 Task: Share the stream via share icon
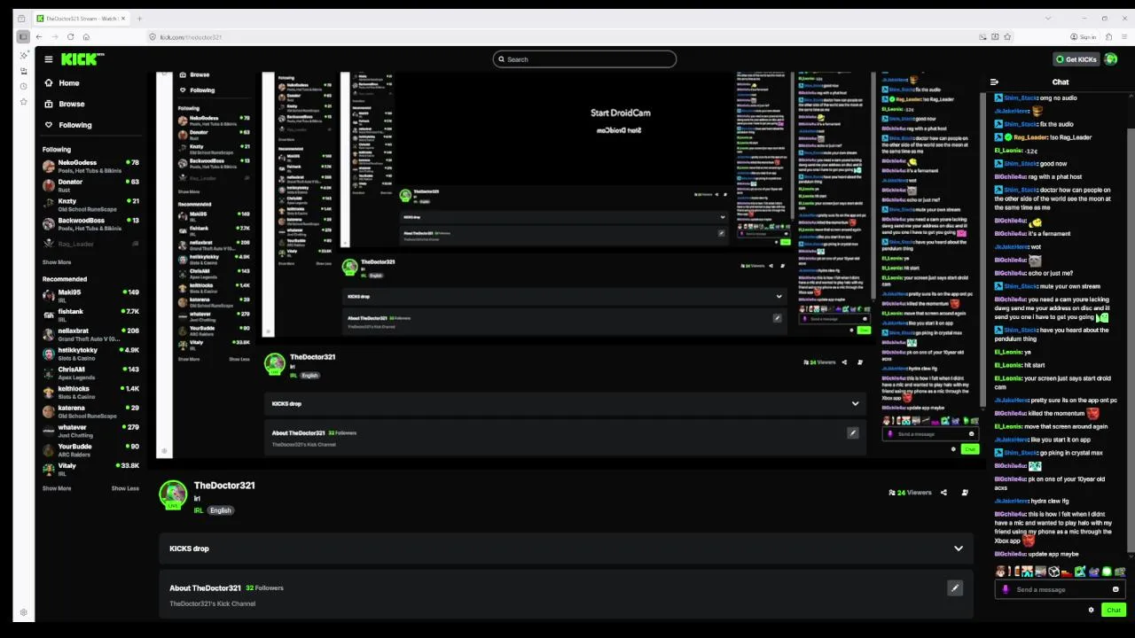pos(943,493)
